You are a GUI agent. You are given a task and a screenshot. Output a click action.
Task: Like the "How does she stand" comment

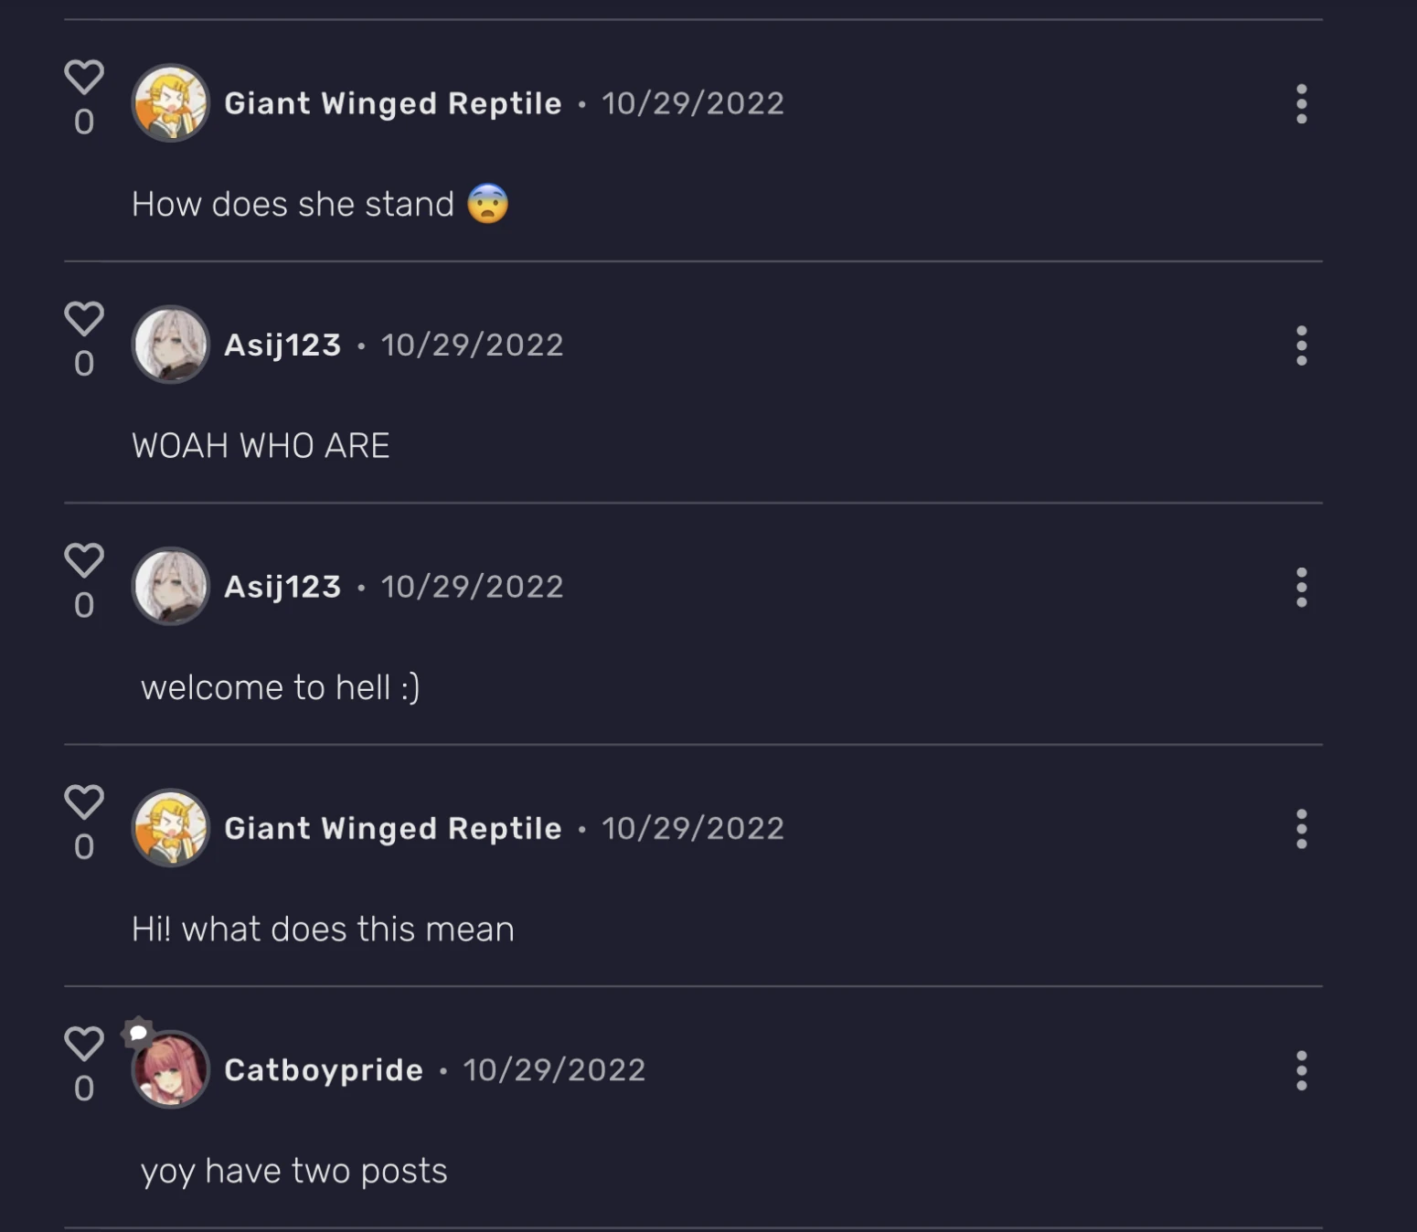tap(84, 78)
